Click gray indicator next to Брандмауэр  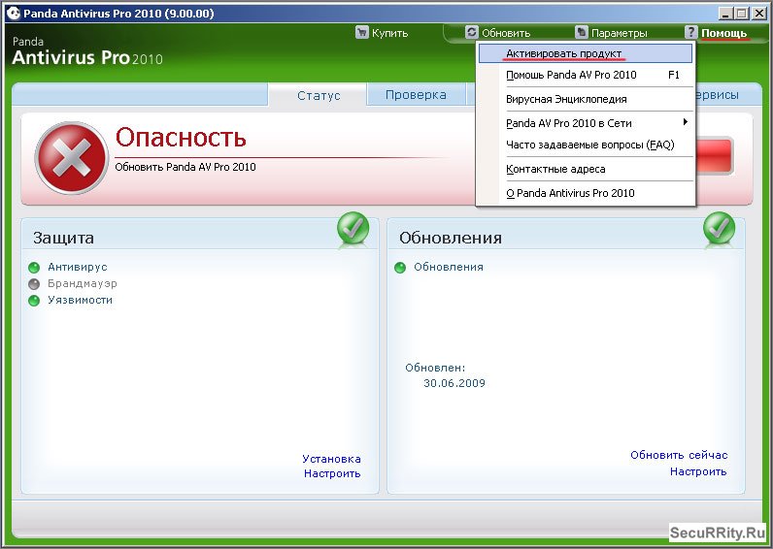pyautogui.click(x=34, y=284)
